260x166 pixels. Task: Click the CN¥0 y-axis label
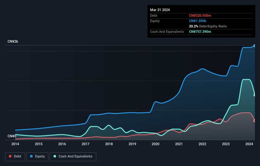[12, 136]
